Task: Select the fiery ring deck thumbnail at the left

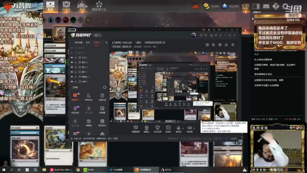Action: click(25, 150)
